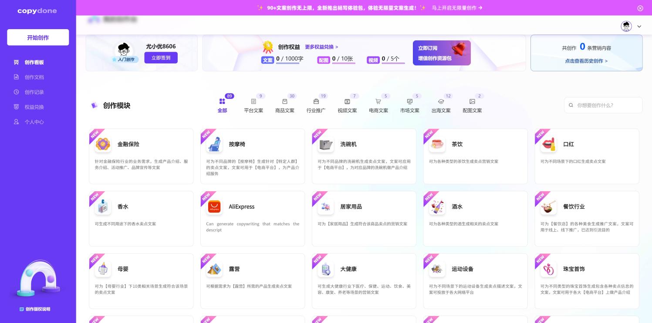Choose the 茶饮 teacup icon
Viewport: 652px width, 323px height.
point(437,144)
